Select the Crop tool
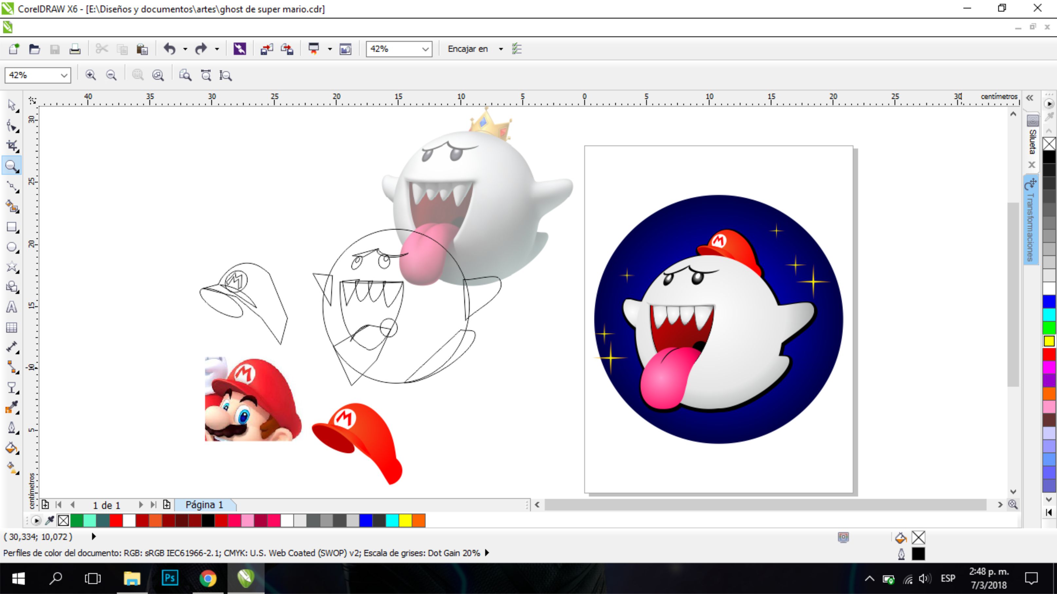 [x=12, y=146]
